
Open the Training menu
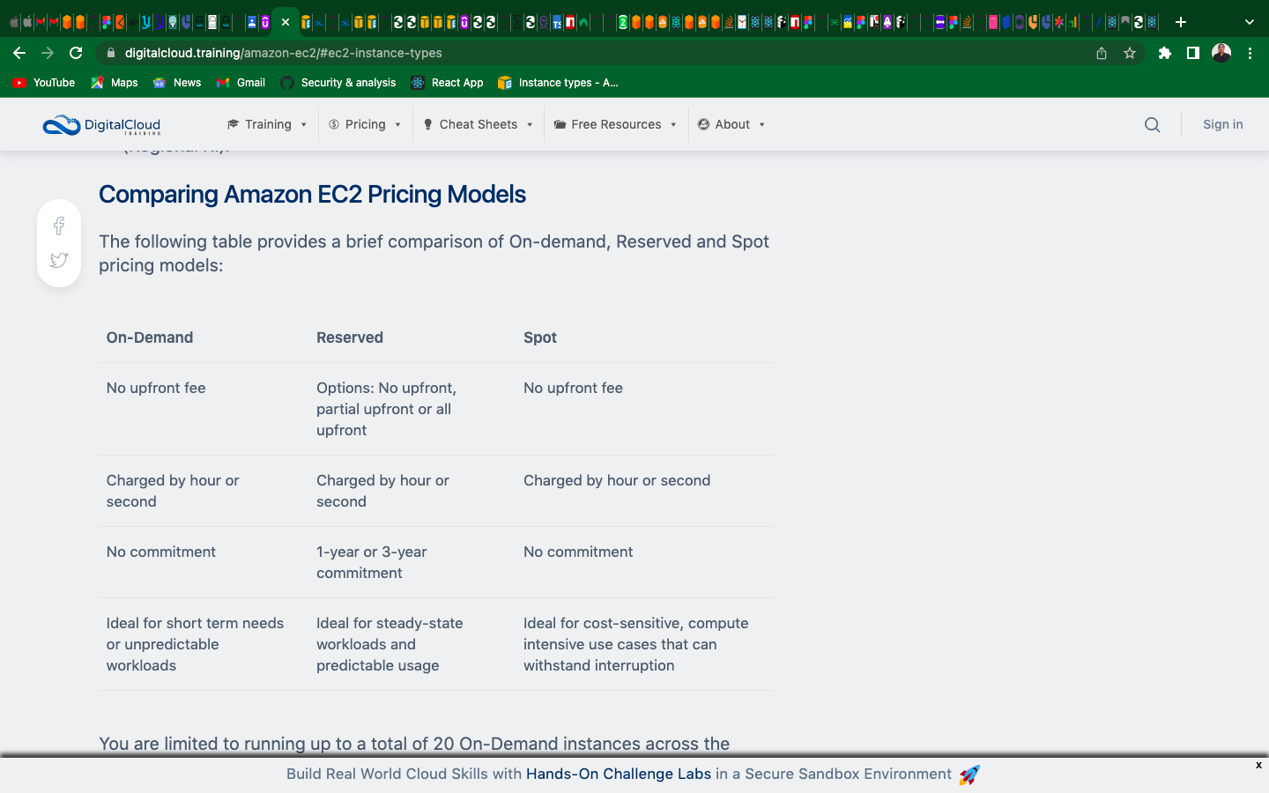(x=267, y=124)
